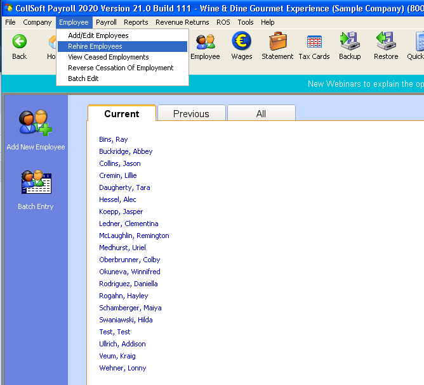
Task: Select Reverse Cessation Of Employment
Action: [x=121, y=68]
